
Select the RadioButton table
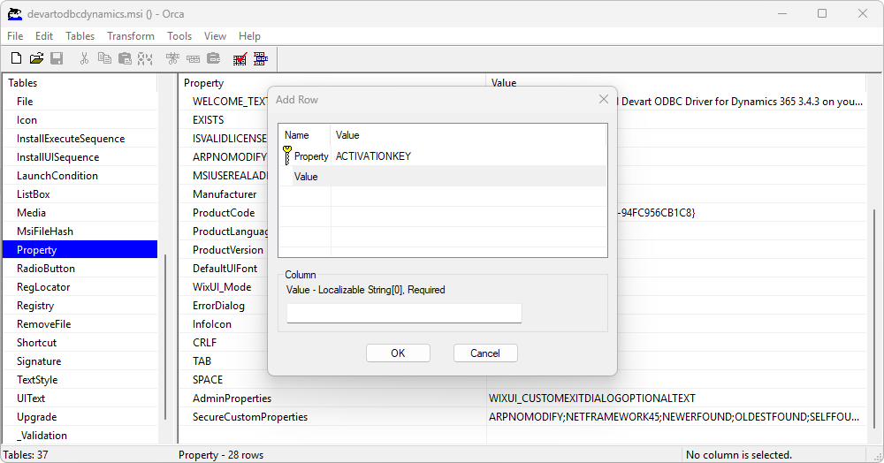point(80,269)
